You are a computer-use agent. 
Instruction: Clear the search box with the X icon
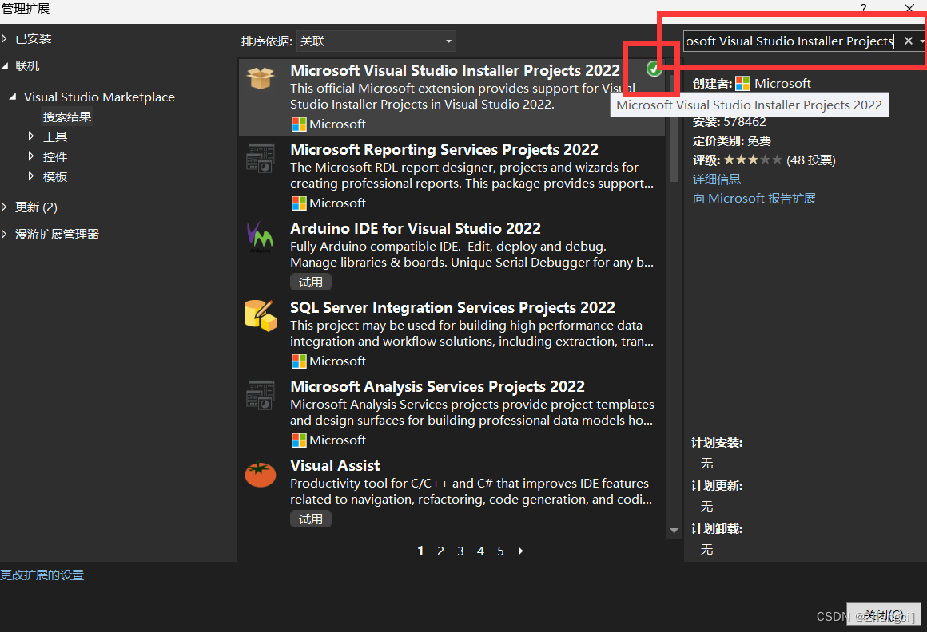[x=908, y=41]
